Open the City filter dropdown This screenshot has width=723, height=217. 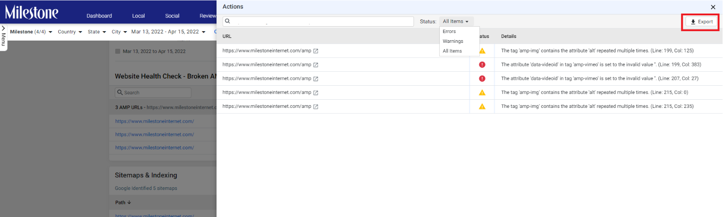(119, 32)
